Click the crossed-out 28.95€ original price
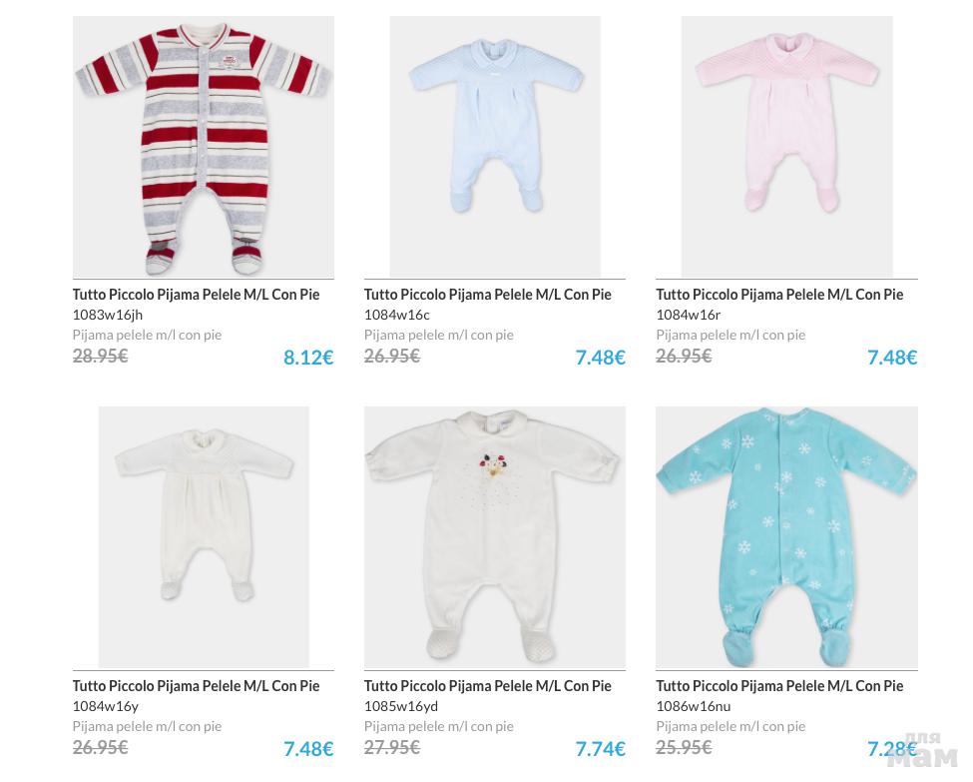Image resolution: width=973 pixels, height=782 pixels. point(100,356)
